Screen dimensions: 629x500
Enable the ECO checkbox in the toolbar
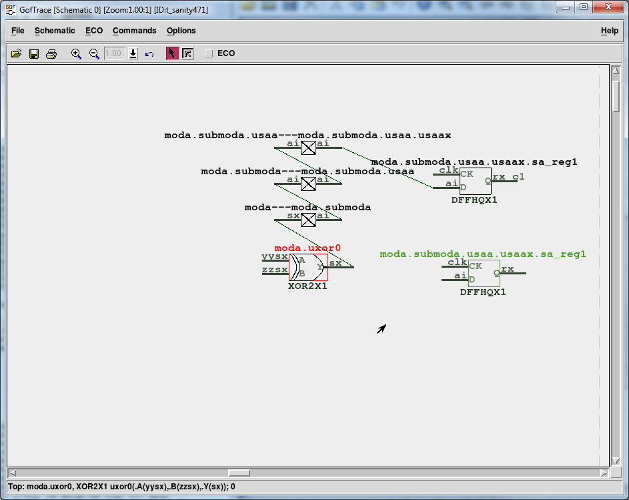pyautogui.click(x=209, y=53)
